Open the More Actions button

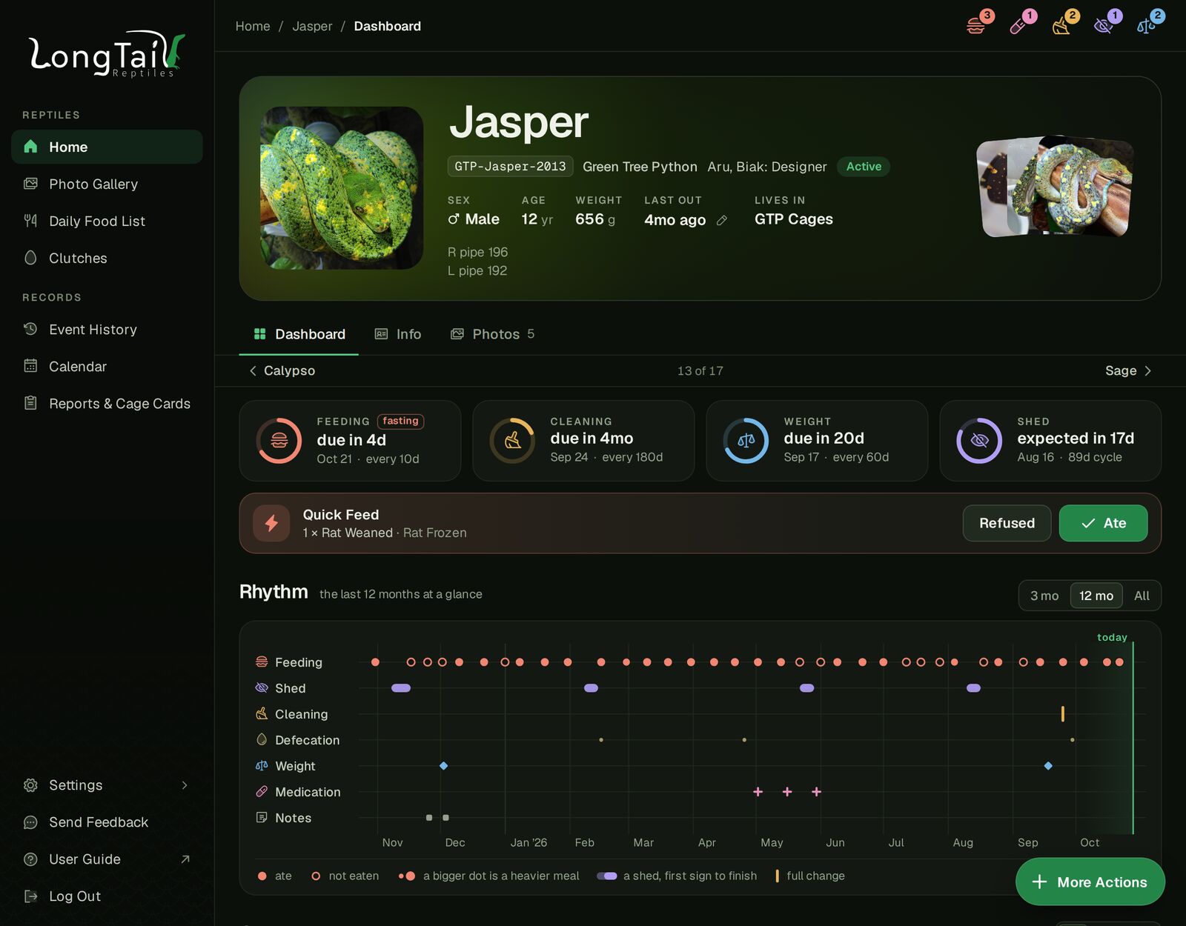pos(1090,882)
